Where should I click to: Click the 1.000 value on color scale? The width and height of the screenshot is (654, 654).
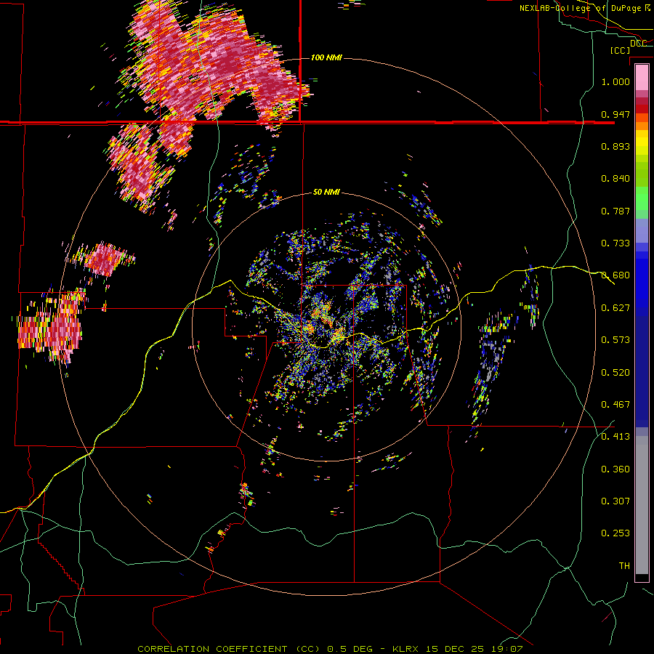pos(615,81)
